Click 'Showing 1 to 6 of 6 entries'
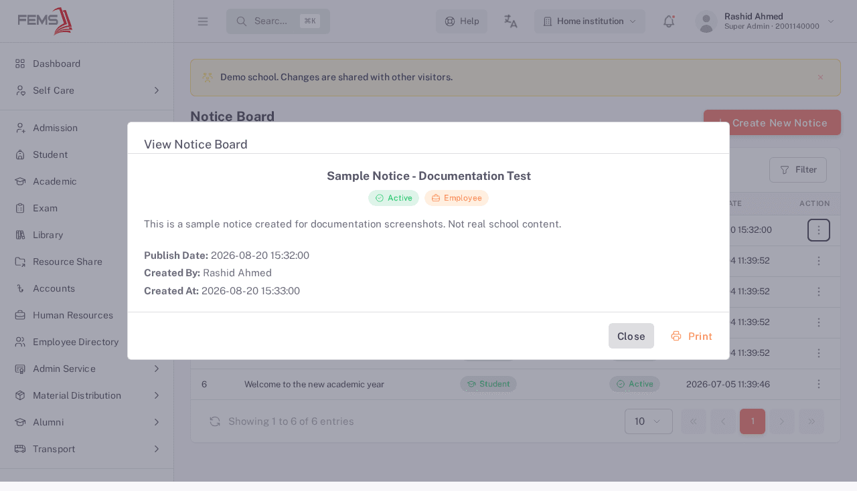Image resolution: width=857 pixels, height=491 pixels. click(291, 421)
